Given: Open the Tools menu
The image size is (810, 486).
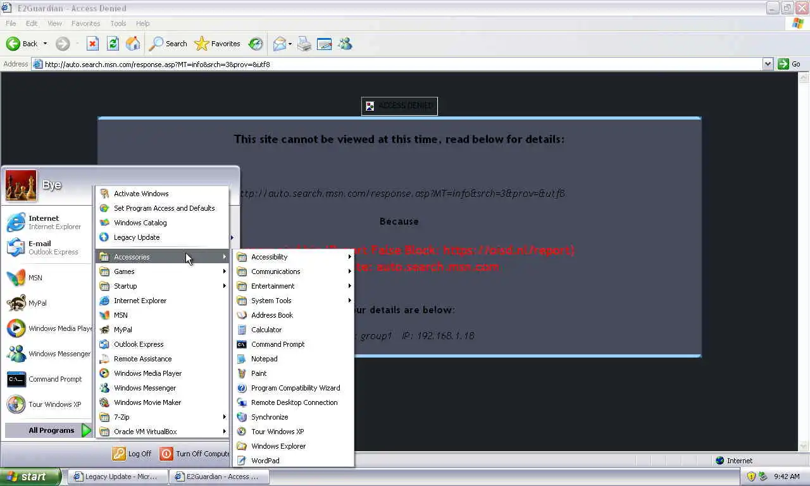Looking at the screenshot, I should pos(118,23).
